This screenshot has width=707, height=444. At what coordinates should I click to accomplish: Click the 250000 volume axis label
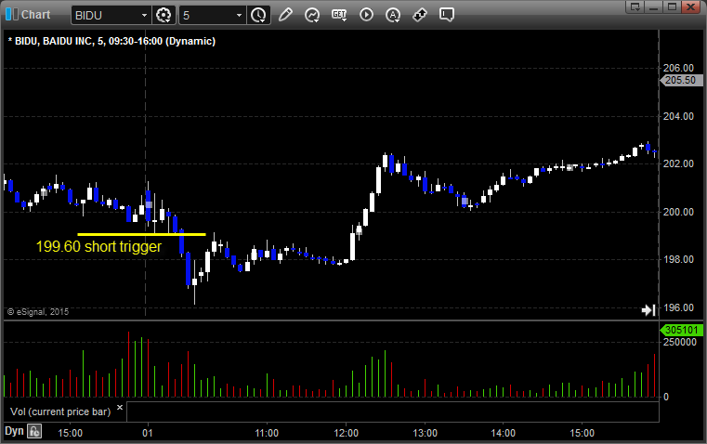click(x=680, y=342)
